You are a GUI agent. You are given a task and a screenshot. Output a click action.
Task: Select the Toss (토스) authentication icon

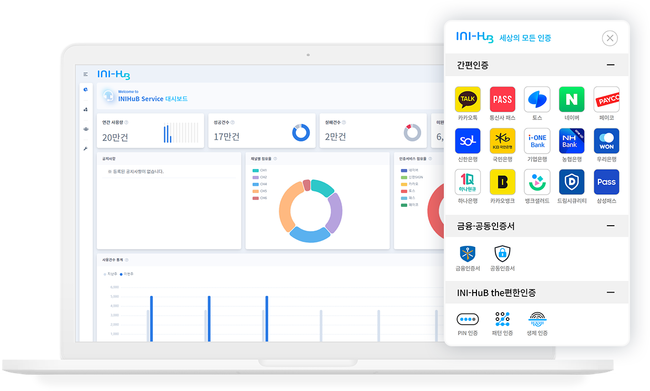[537, 99]
